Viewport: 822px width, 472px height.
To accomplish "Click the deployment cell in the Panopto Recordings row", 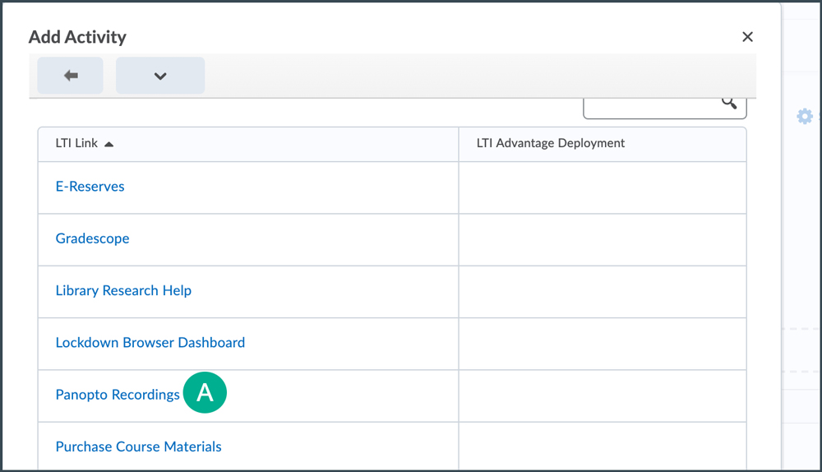I will tap(602, 396).
